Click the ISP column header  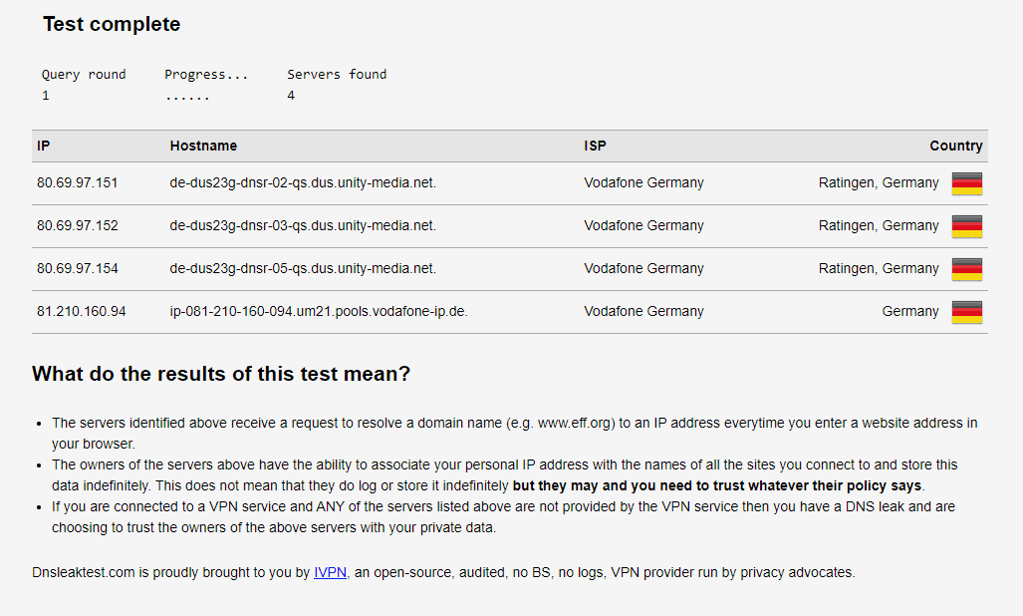click(x=595, y=146)
